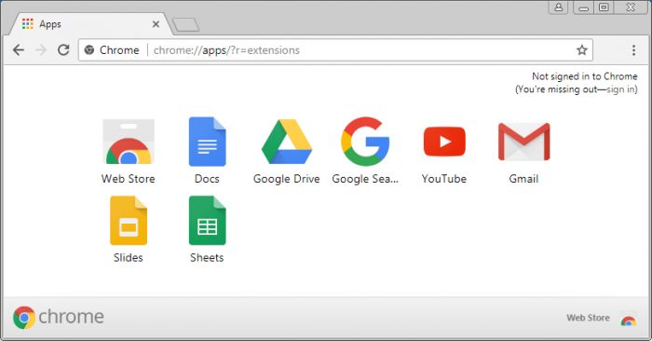
Task: Open the Web Store app icon
Action: click(x=129, y=142)
